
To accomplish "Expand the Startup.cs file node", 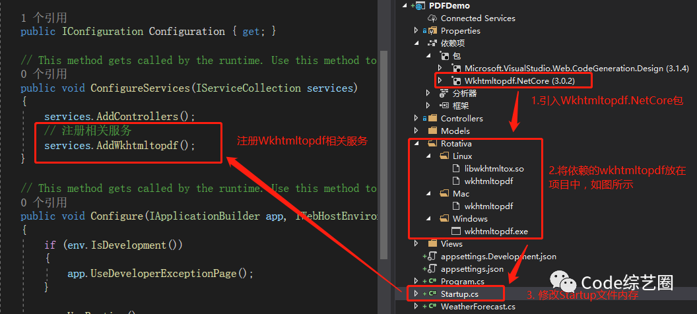I will click(416, 294).
